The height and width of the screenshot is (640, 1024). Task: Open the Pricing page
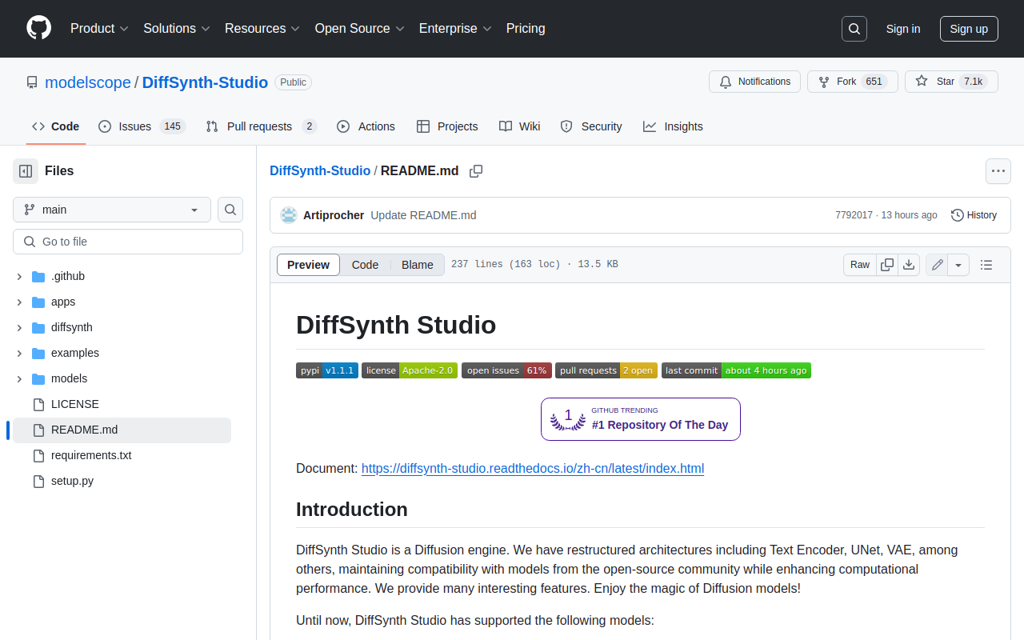coord(526,29)
